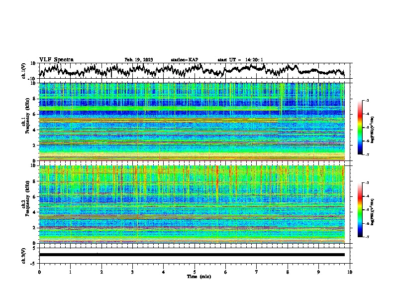The height and width of the screenshot is (305, 394).
Task: Click the ch.2 colorbar log(PSD) label
Action: [x=373, y=212]
